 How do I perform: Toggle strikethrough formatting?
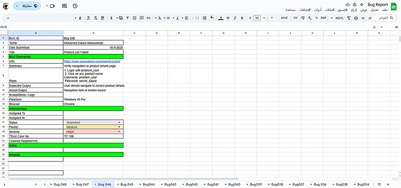click(x=228, y=18)
